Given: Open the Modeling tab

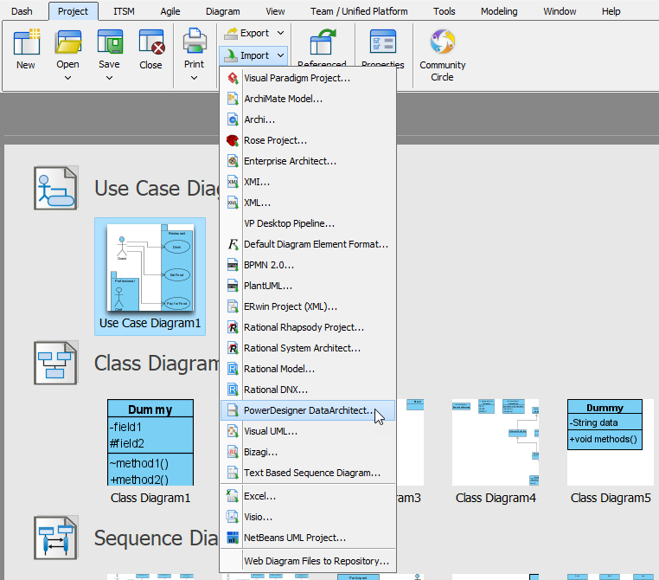Looking at the screenshot, I should click(499, 11).
